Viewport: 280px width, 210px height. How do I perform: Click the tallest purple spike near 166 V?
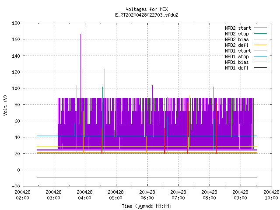tap(80, 66)
